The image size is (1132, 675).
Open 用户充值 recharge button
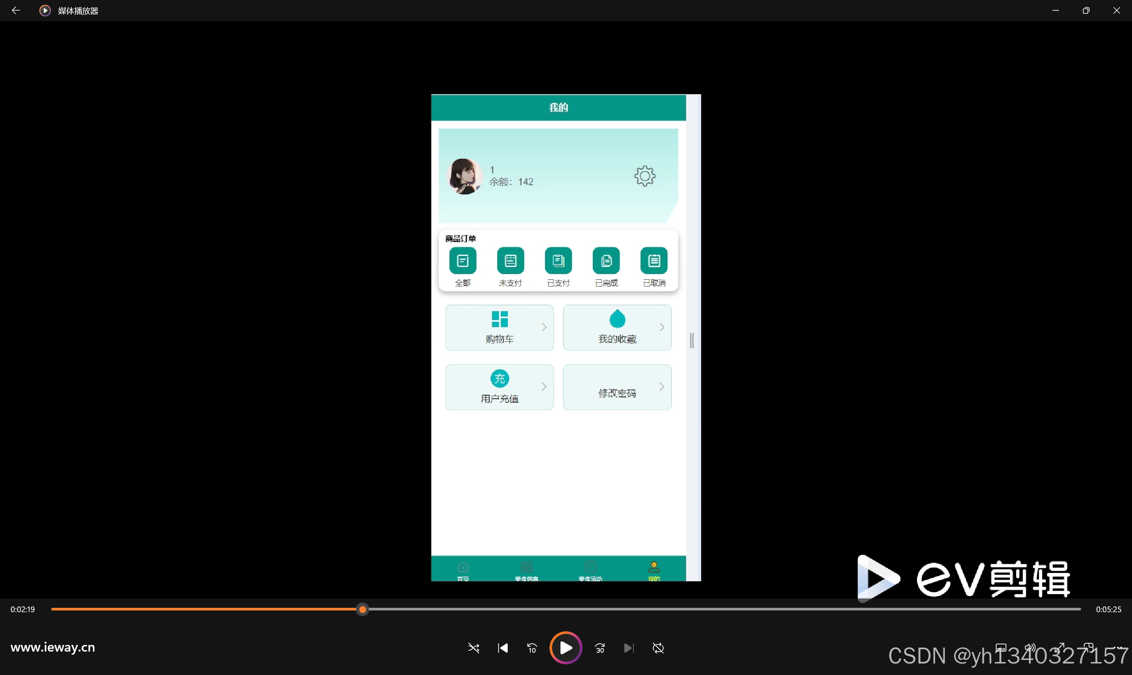[499, 387]
